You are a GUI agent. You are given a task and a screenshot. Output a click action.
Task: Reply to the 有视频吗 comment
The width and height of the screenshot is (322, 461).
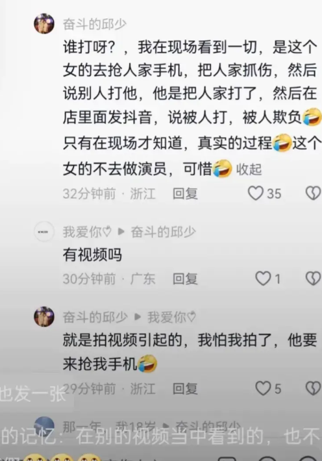coord(185,279)
